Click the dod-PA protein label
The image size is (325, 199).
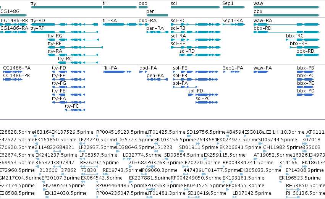tap(148, 68)
